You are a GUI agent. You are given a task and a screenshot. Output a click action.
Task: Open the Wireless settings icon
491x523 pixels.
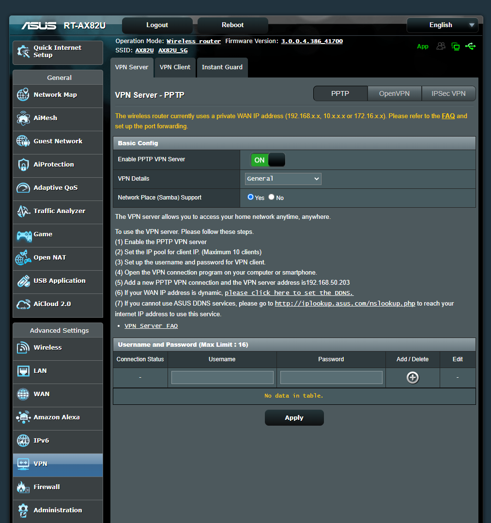click(23, 348)
